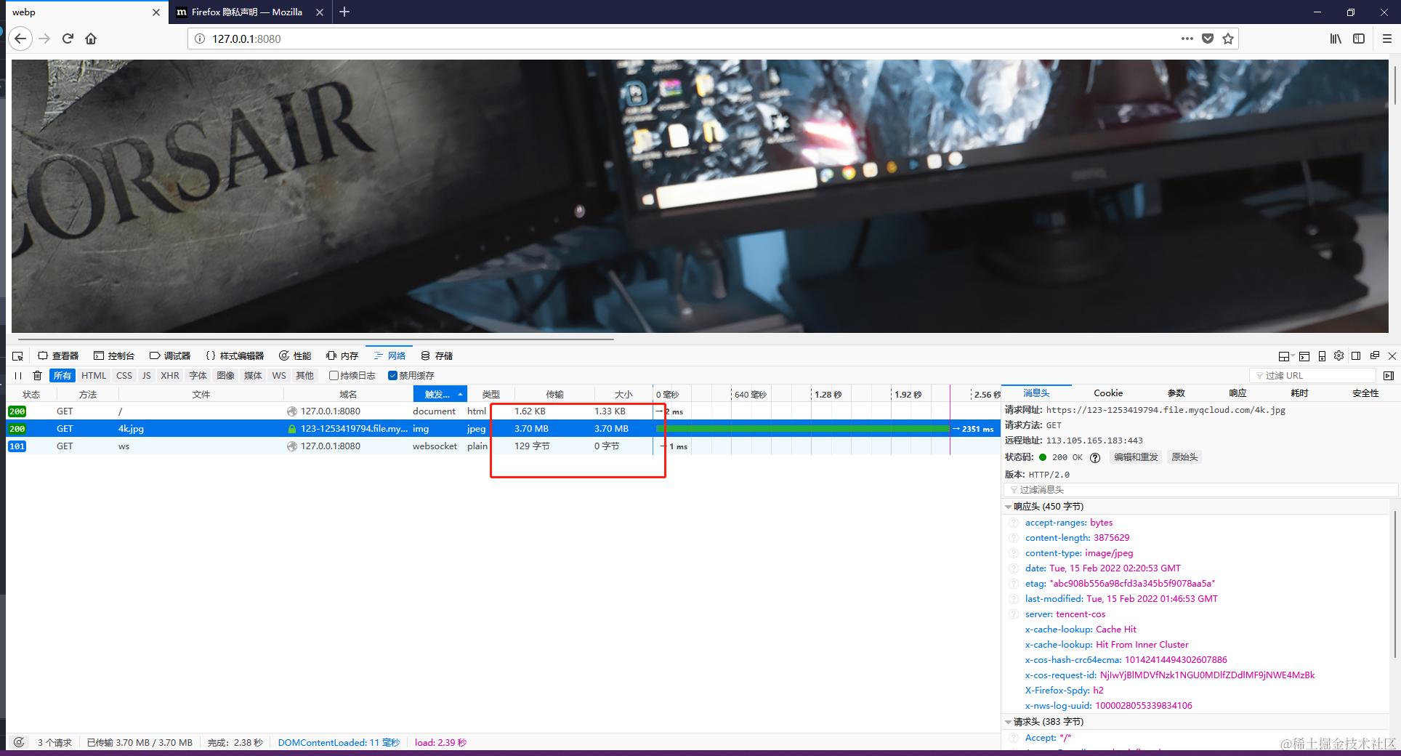This screenshot has height=756, width=1401.
Task: Save page to Pocket
Action: [x=1208, y=39]
